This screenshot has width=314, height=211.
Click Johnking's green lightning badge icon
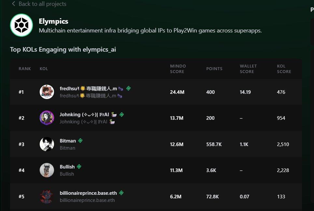tap(122, 115)
